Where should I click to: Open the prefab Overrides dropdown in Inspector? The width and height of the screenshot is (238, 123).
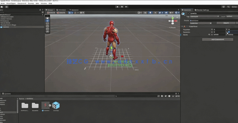201,23
